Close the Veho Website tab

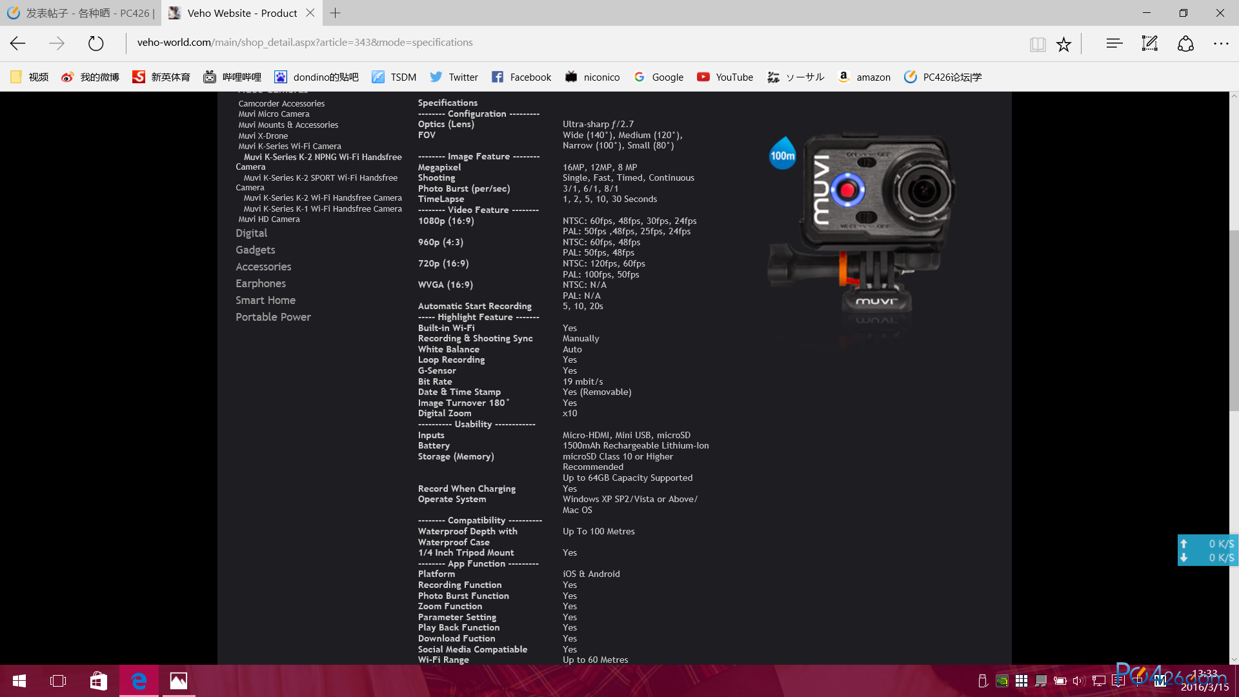click(x=310, y=13)
